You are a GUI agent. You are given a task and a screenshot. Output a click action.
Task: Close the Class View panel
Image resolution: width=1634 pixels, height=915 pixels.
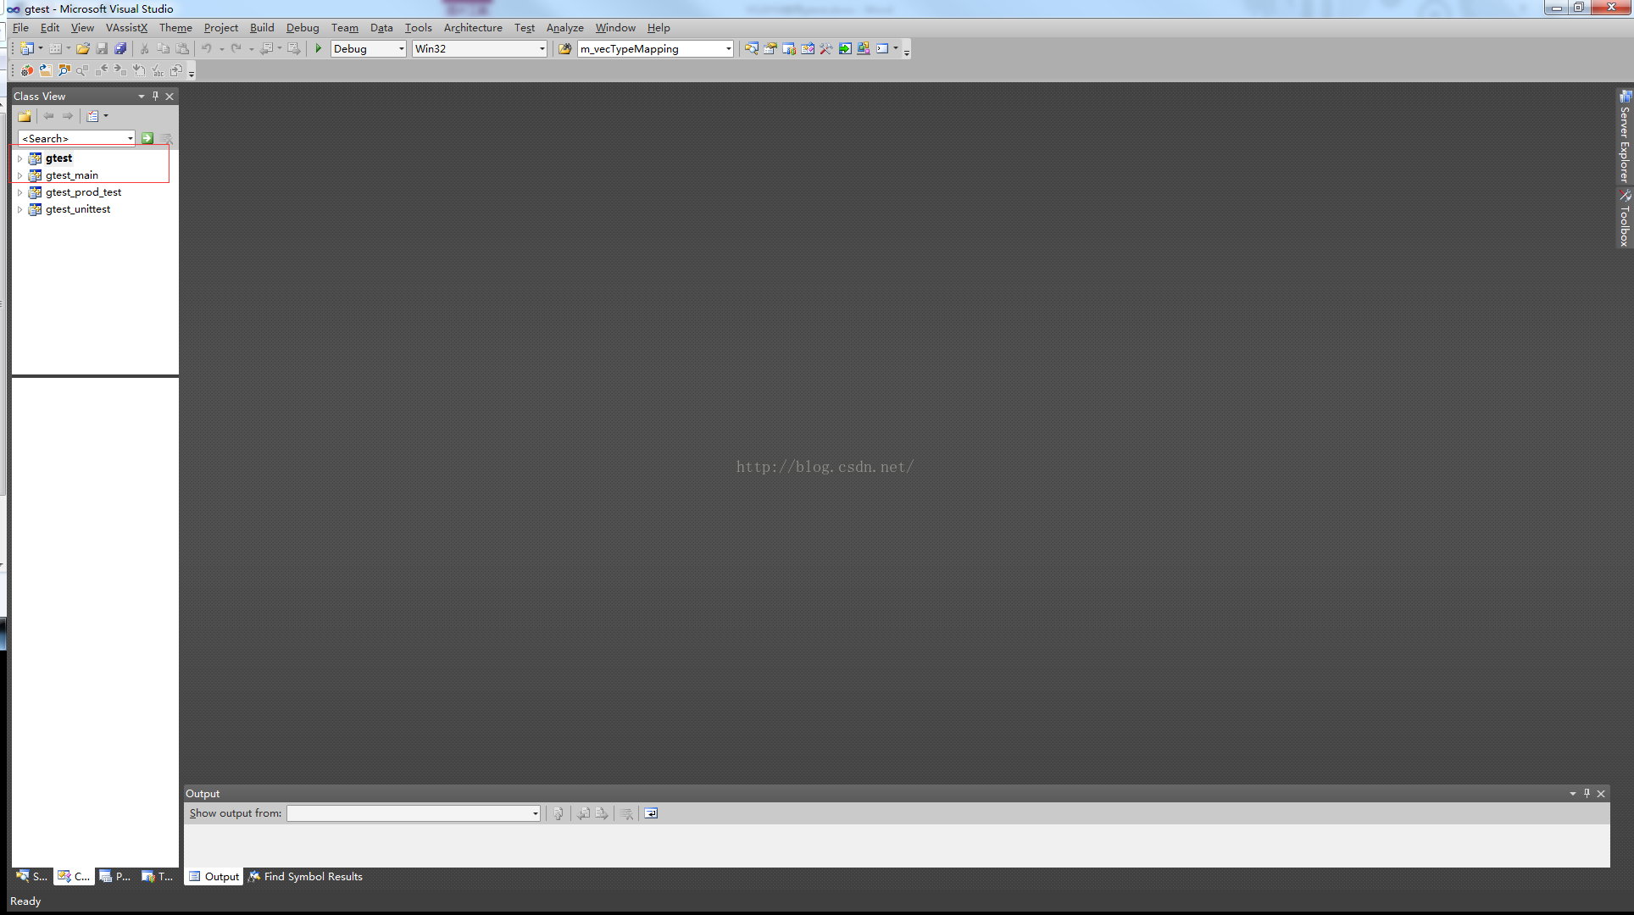click(x=170, y=97)
